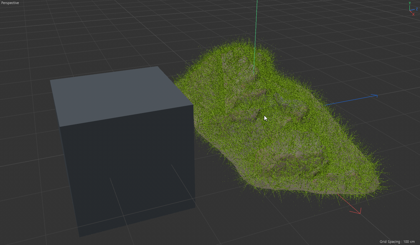Click the red X label in orientation gizmo
The height and width of the screenshot is (245, 420).
coord(413,14)
